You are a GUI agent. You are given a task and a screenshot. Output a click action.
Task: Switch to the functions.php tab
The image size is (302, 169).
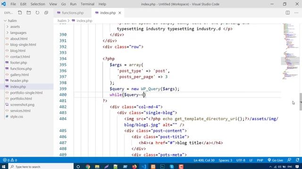(73, 13)
